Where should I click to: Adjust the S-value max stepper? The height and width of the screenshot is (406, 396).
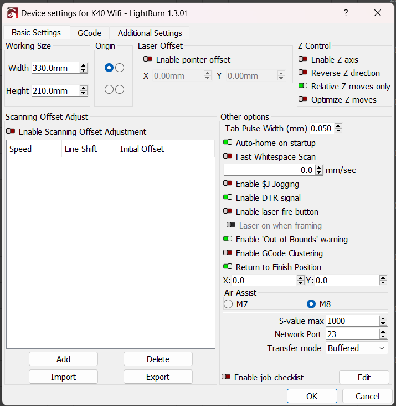click(x=383, y=321)
